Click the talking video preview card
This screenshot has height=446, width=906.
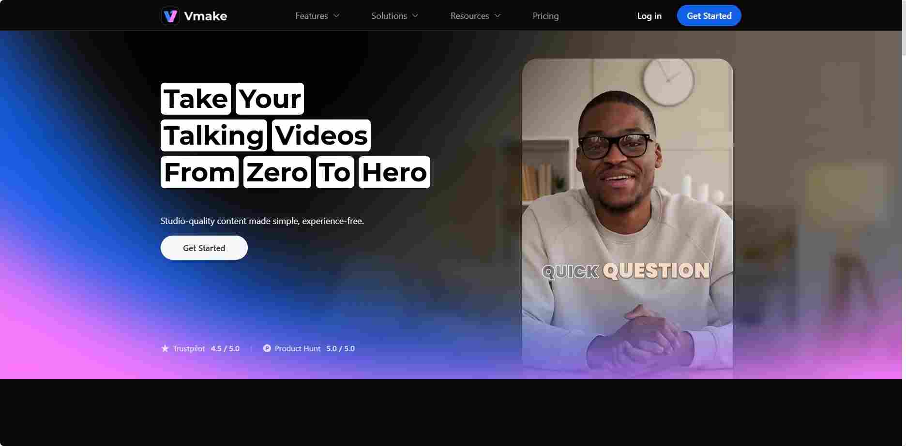pos(627,219)
